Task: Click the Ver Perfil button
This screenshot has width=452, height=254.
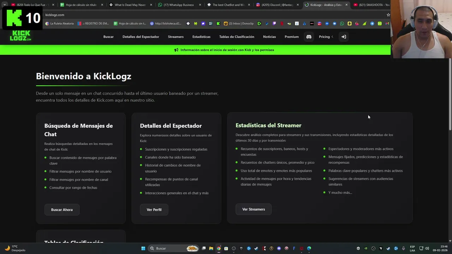Action: point(154,210)
